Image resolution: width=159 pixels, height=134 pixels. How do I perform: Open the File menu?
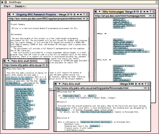7,6
